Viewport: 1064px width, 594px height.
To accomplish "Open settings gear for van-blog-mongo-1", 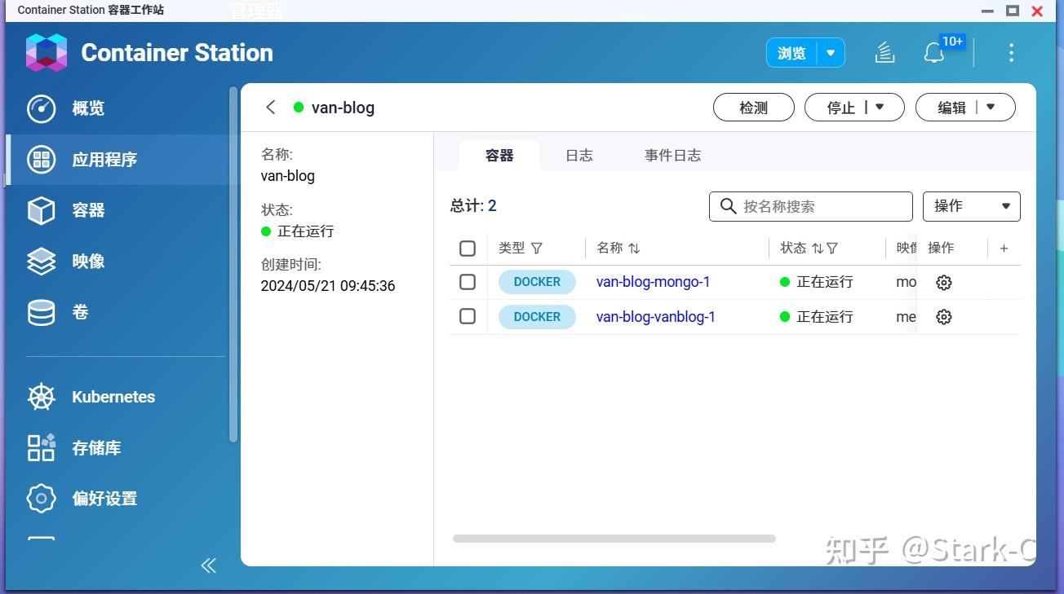I will click(944, 282).
